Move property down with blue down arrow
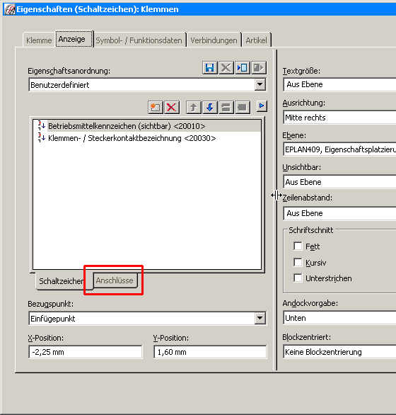The image size is (396, 415). [210, 107]
